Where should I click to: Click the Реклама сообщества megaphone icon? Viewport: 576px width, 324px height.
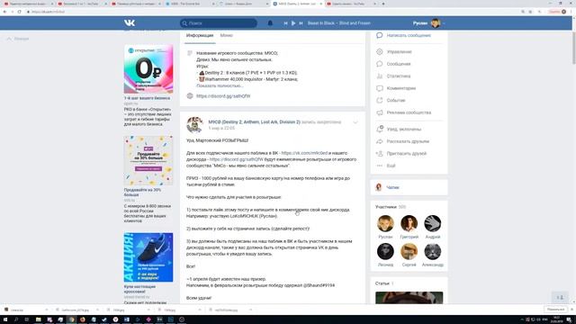tap(380, 112)
